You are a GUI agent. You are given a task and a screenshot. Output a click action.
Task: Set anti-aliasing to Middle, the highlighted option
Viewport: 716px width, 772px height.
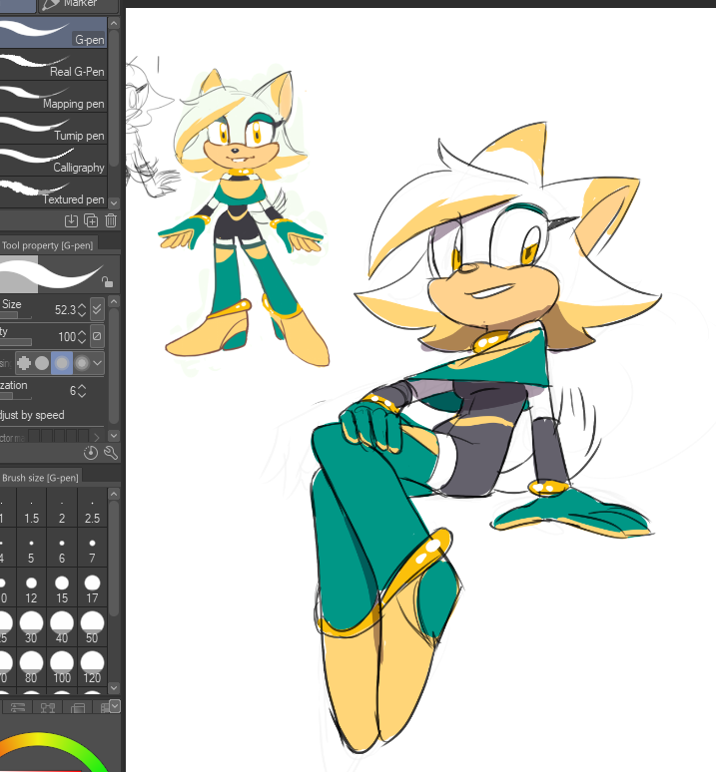click(x=62, y=363)
